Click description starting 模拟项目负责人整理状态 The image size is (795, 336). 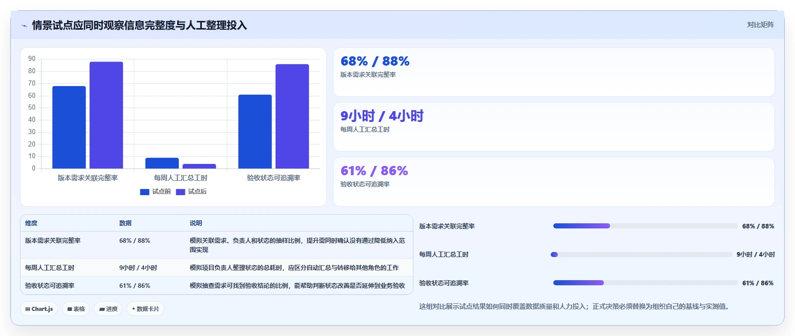click(294, 268)
